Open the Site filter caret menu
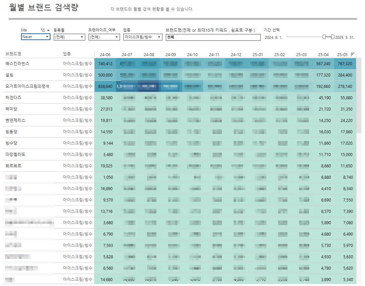 (48, 30)
